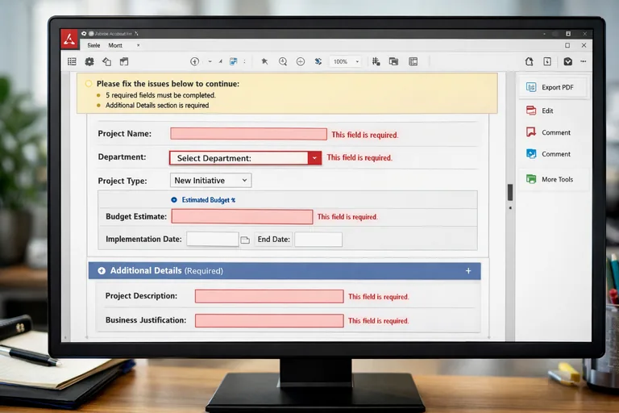Image resolution: width=619 pixels, height=413 pixels.
Task: Click the Export PDF icon
Action: [531, 87]
